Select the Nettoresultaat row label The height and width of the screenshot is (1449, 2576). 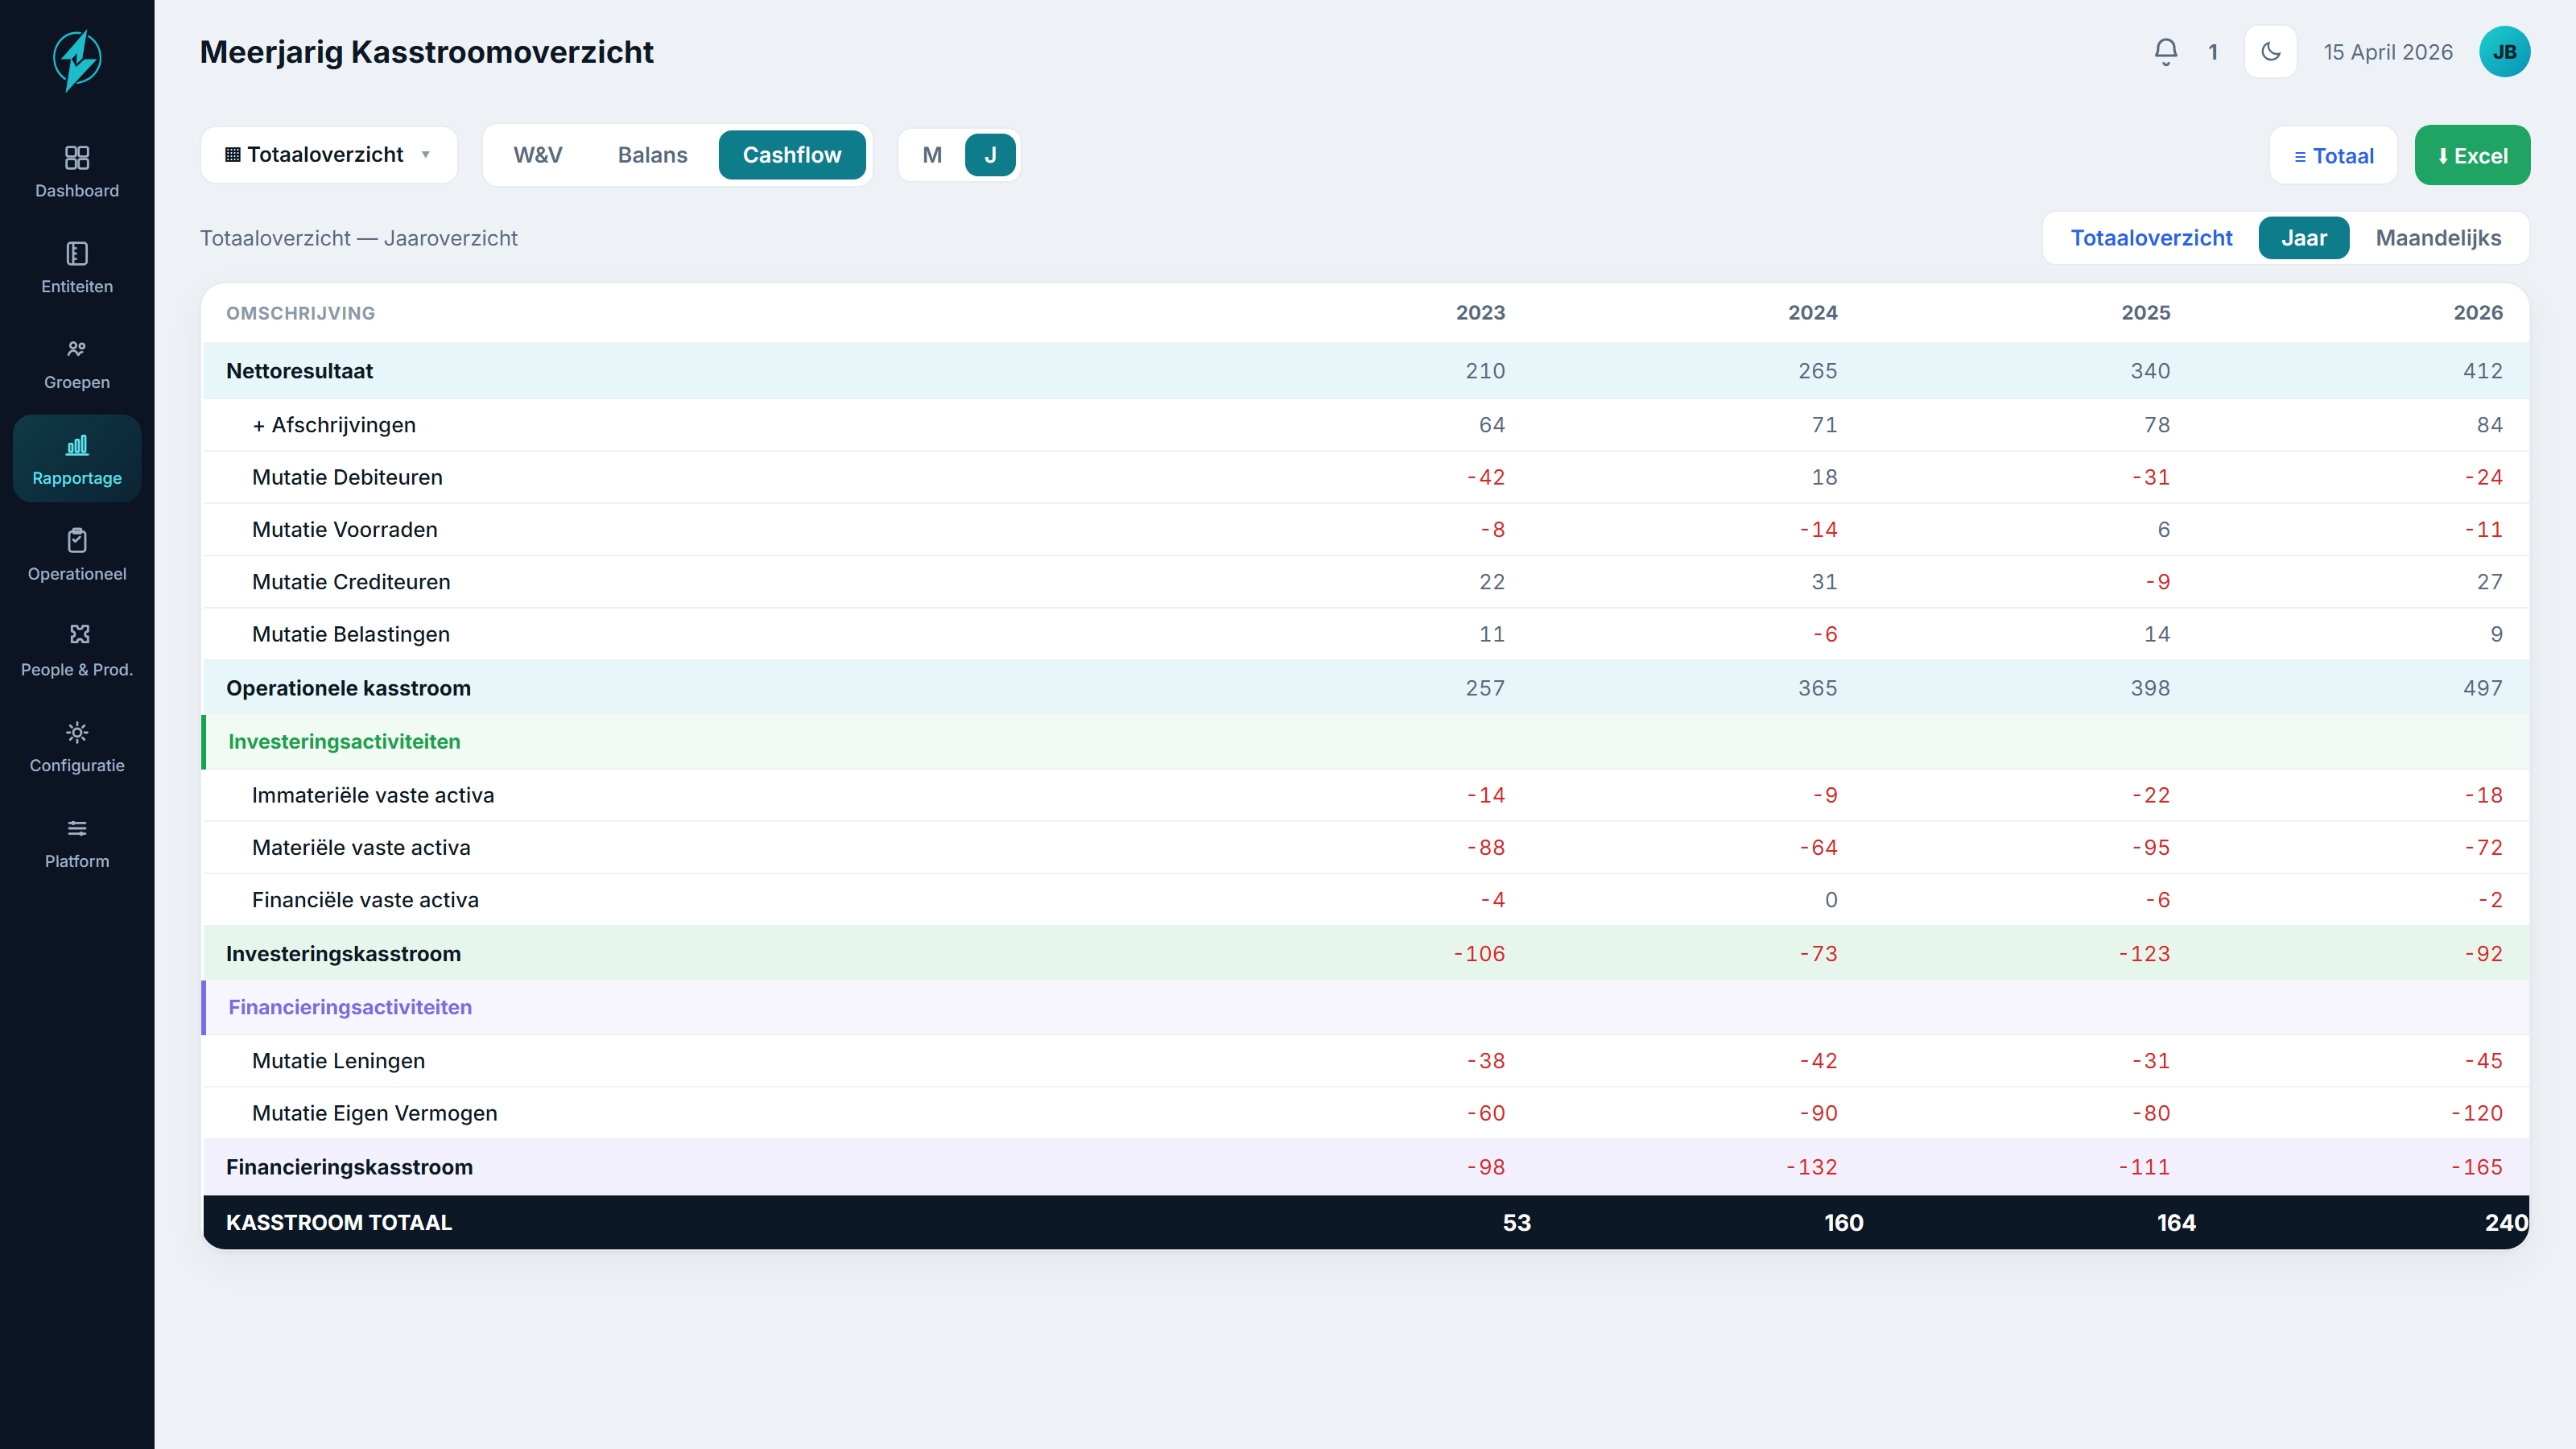[x=299, y=371]
